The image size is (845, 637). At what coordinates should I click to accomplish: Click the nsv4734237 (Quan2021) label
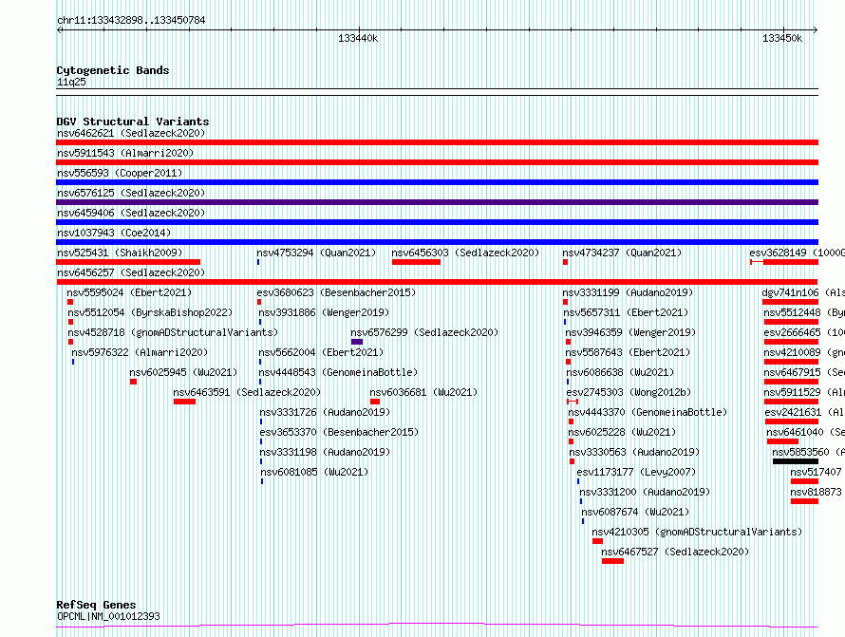(622, 253)
